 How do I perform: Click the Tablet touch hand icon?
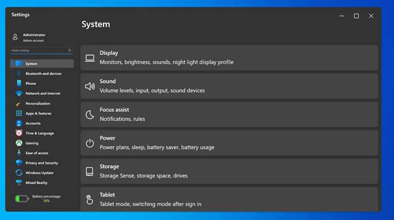click(89, 200)
